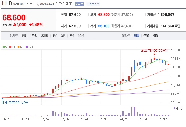The image size is (186, 127).
Task: Open the 기업개요 dropdown
Action: pos(93,4)
